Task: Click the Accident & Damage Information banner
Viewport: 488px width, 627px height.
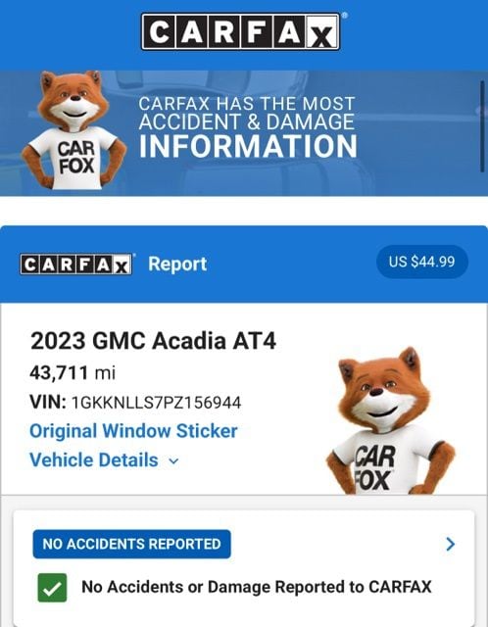Action: [x=244, y=133]
